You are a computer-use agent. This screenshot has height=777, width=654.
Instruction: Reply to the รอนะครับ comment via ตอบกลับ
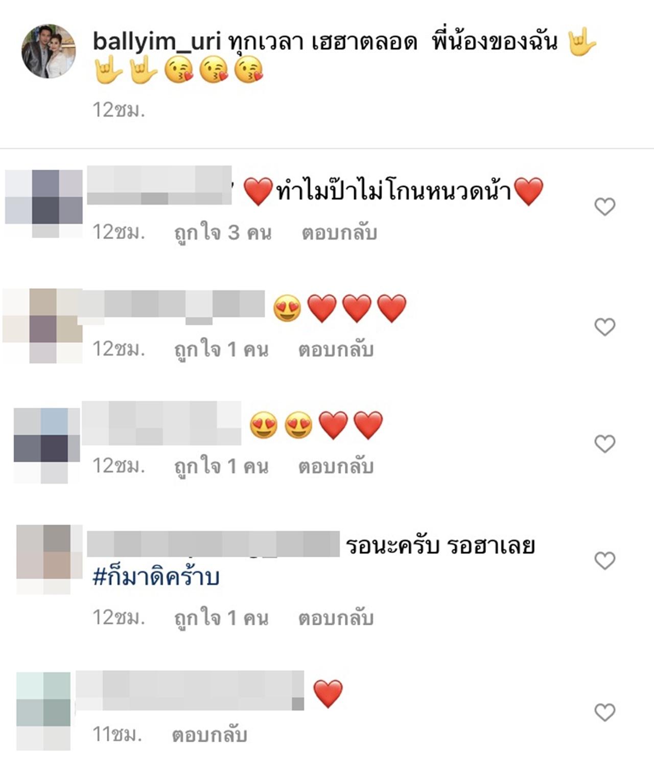coord(336,618)
